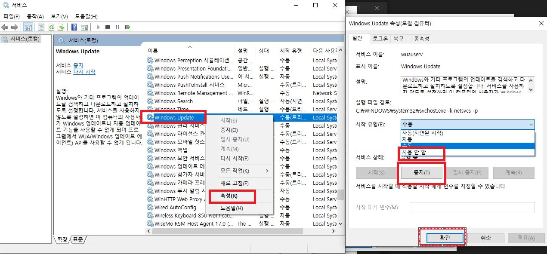This screenshot has height=254, width=547.
Task: Select 사용 안 함 startup type option
Action: pyautogui.click(x=467, y=152)
